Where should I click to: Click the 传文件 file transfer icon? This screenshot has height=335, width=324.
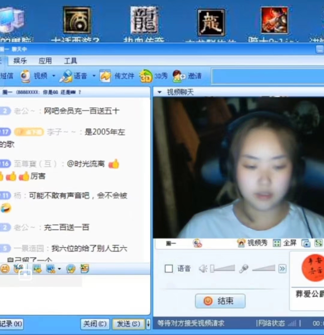point(105,76)
